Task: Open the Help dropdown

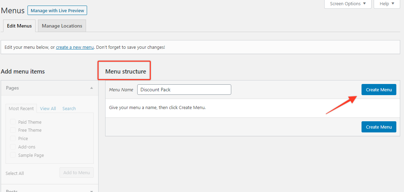Action: (387, 4)
